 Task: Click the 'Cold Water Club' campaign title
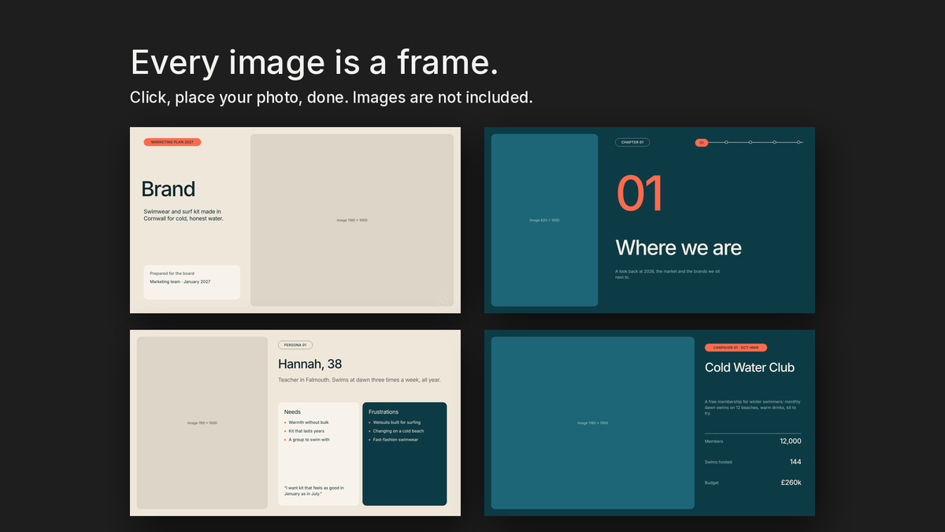tap(750, 367)
